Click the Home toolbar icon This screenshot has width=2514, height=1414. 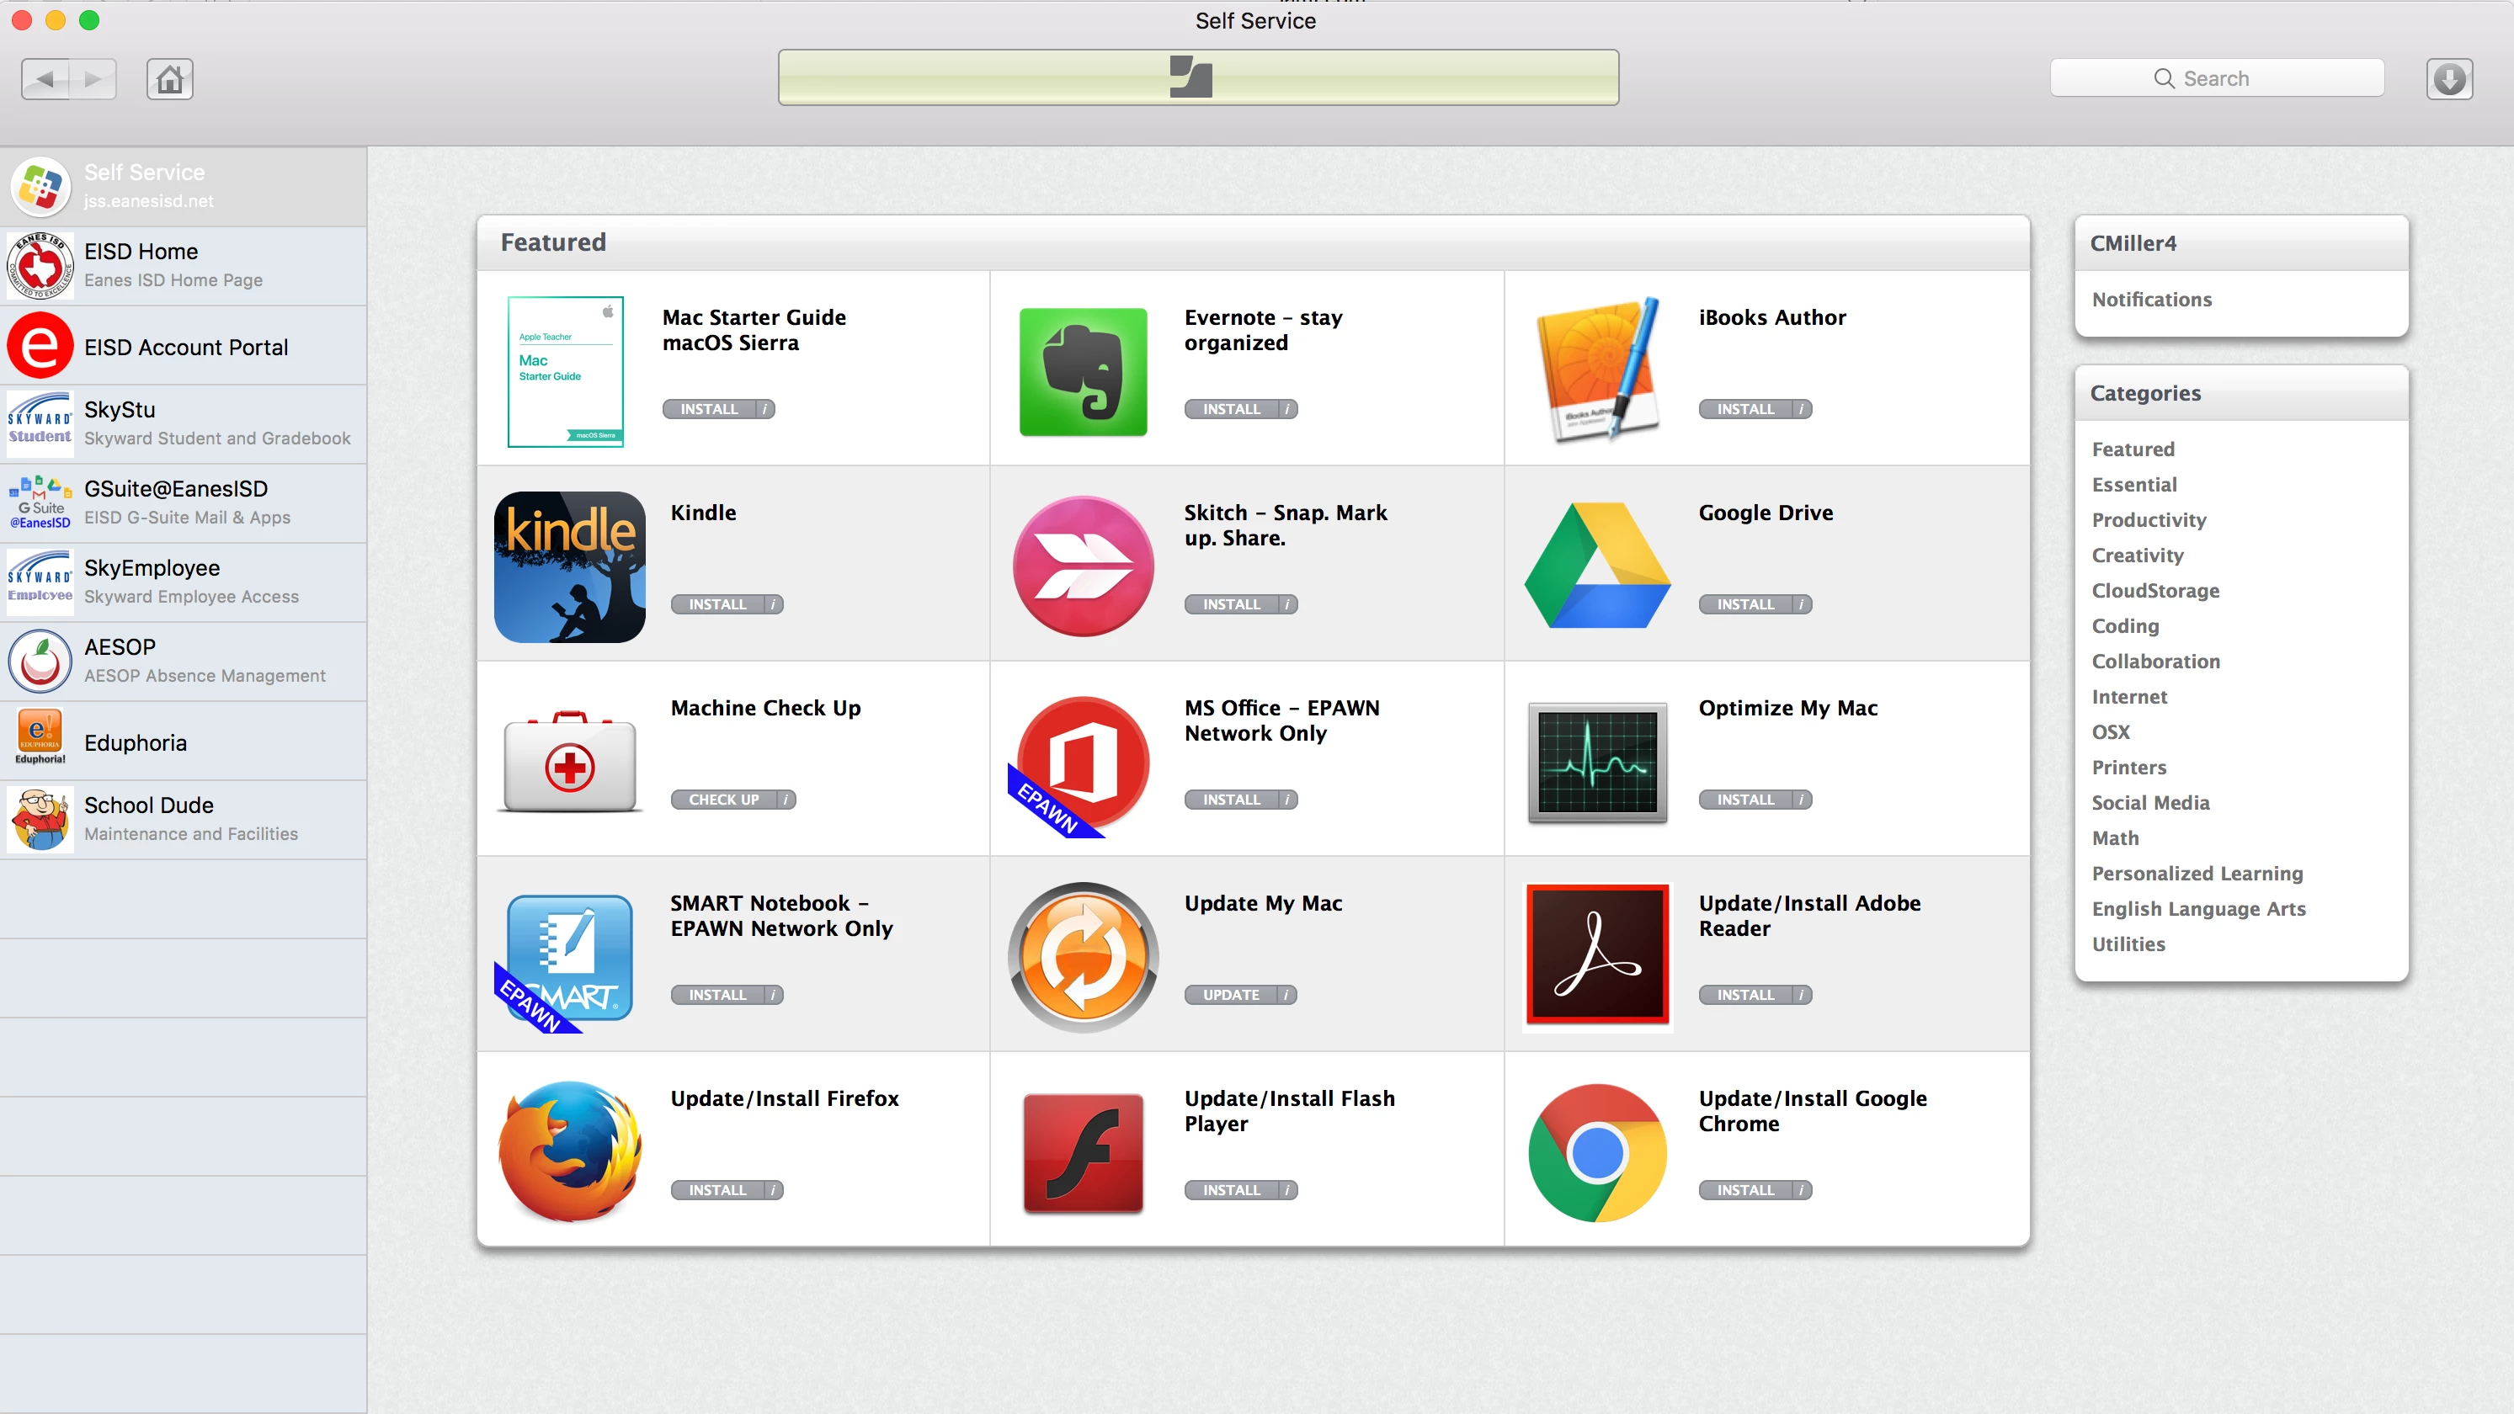coord(170,79)
